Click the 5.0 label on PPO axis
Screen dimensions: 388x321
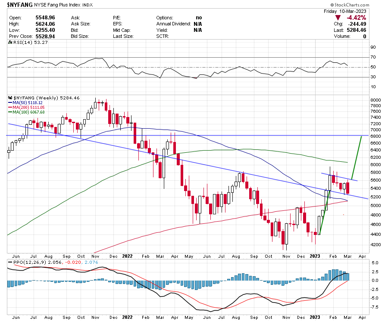tap(375, 263)
